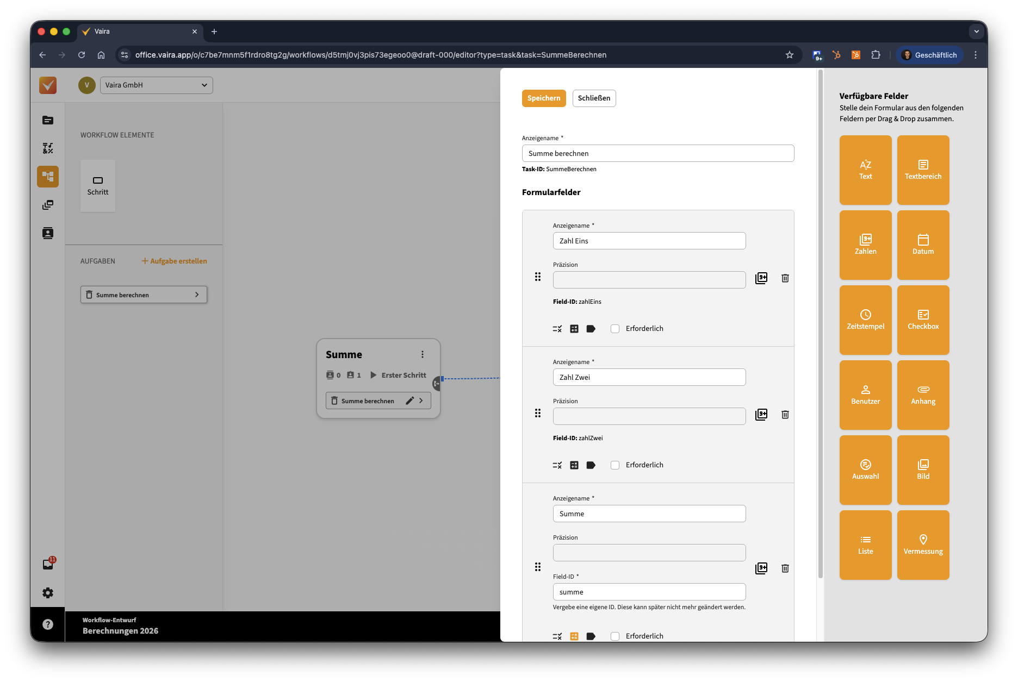1018x682 pixels.
Task: Click the conditions icon under Zahl Eins
Action: [557, 329]
